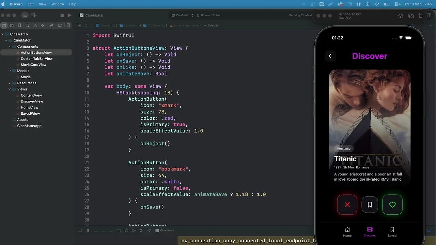Screen dimensions: 436x245
Task: Open MovieCardView file
Action: coord(33,65)
